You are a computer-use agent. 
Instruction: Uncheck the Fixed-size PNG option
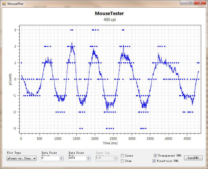coord(154,161)
